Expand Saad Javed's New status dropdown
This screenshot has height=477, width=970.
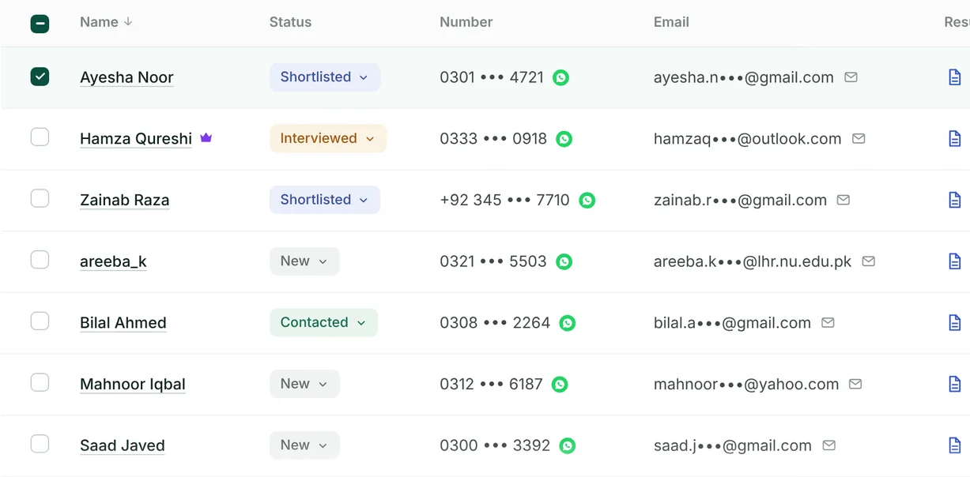[304, 445]
